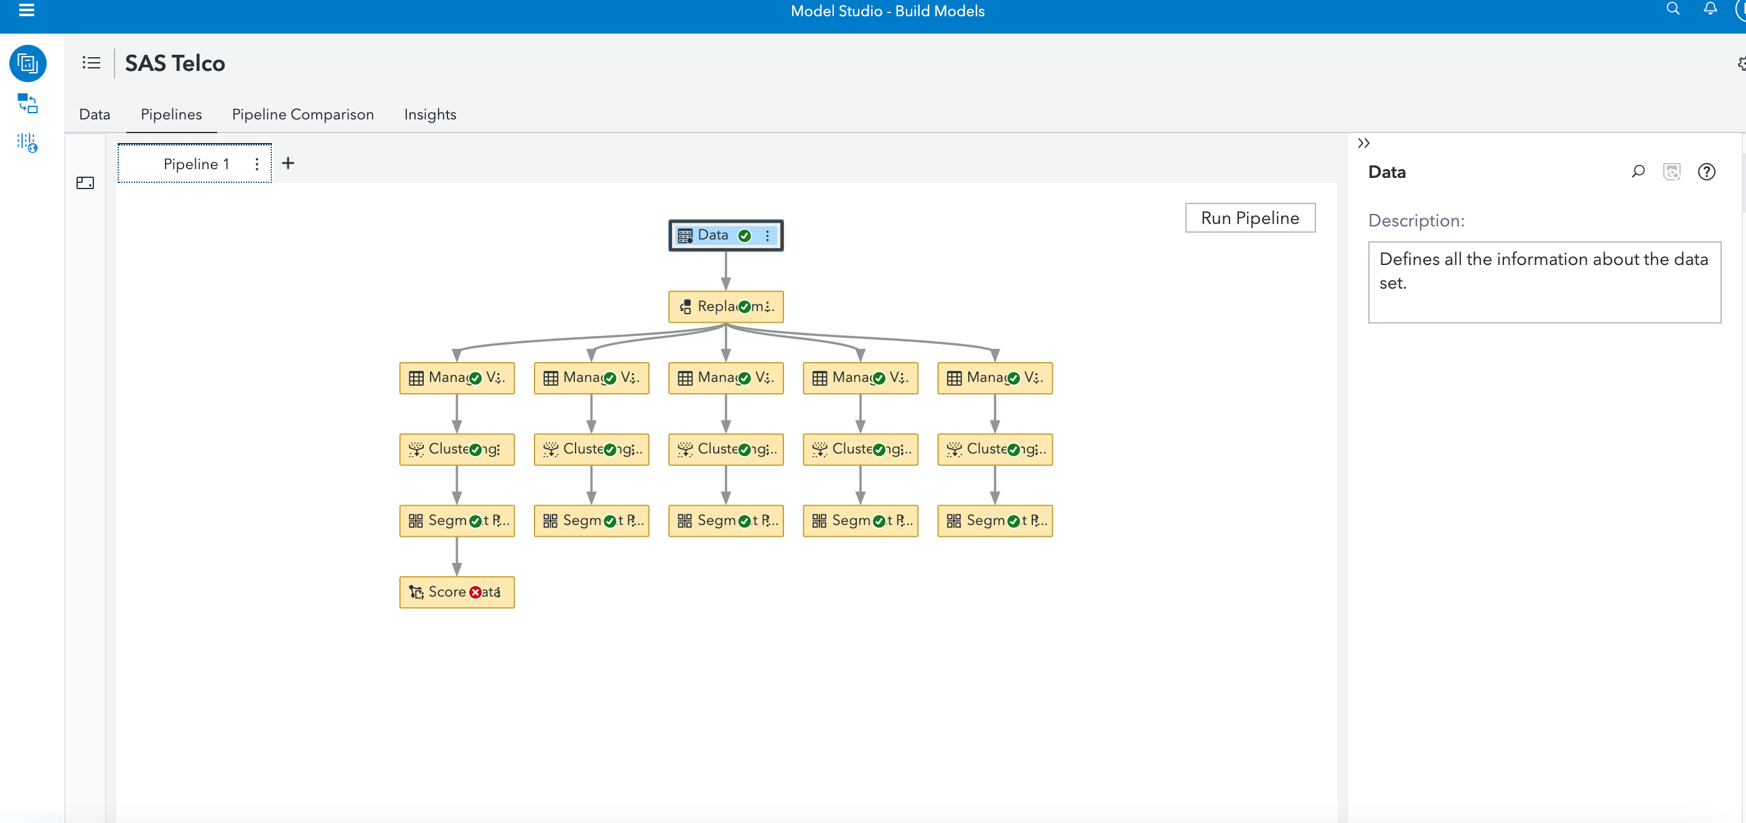Viewport: 1746px width, 823px height.
Task: Click the Build Models sidebar icon
Action: [x=28, y=63]
